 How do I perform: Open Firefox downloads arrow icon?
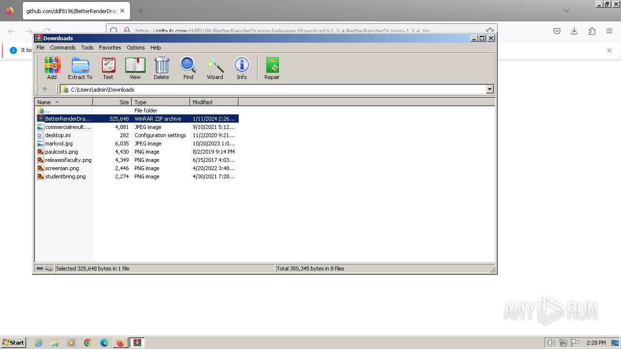coord(574,31)
